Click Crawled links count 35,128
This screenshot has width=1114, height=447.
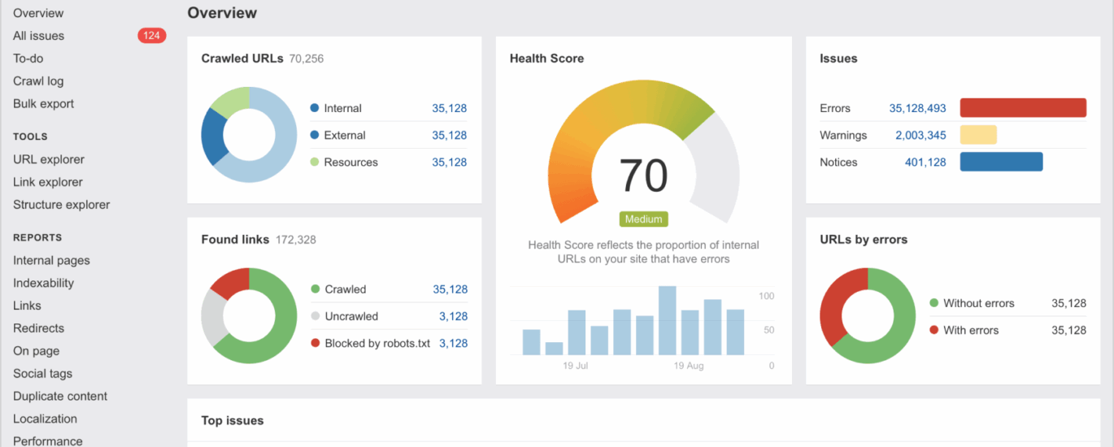[x=450, y=289]
